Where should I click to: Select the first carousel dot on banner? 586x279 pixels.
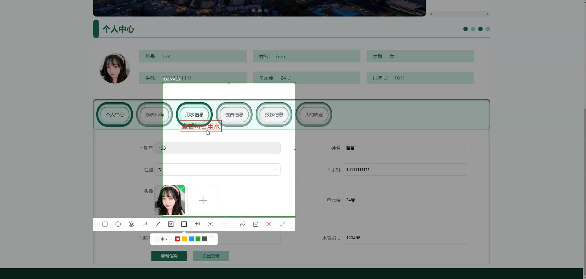tap(253, 10)
